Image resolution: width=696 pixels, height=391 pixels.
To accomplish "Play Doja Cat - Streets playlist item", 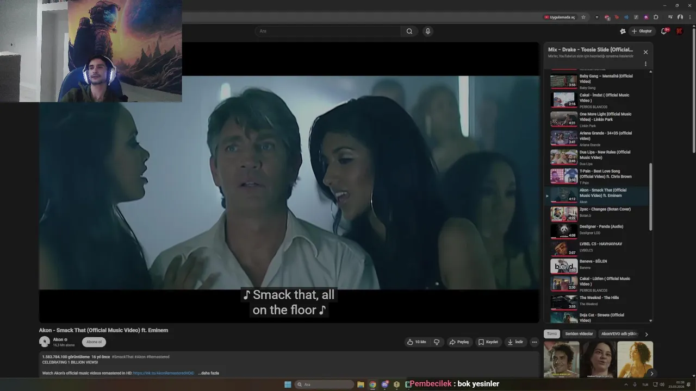I will coord(598,317).
